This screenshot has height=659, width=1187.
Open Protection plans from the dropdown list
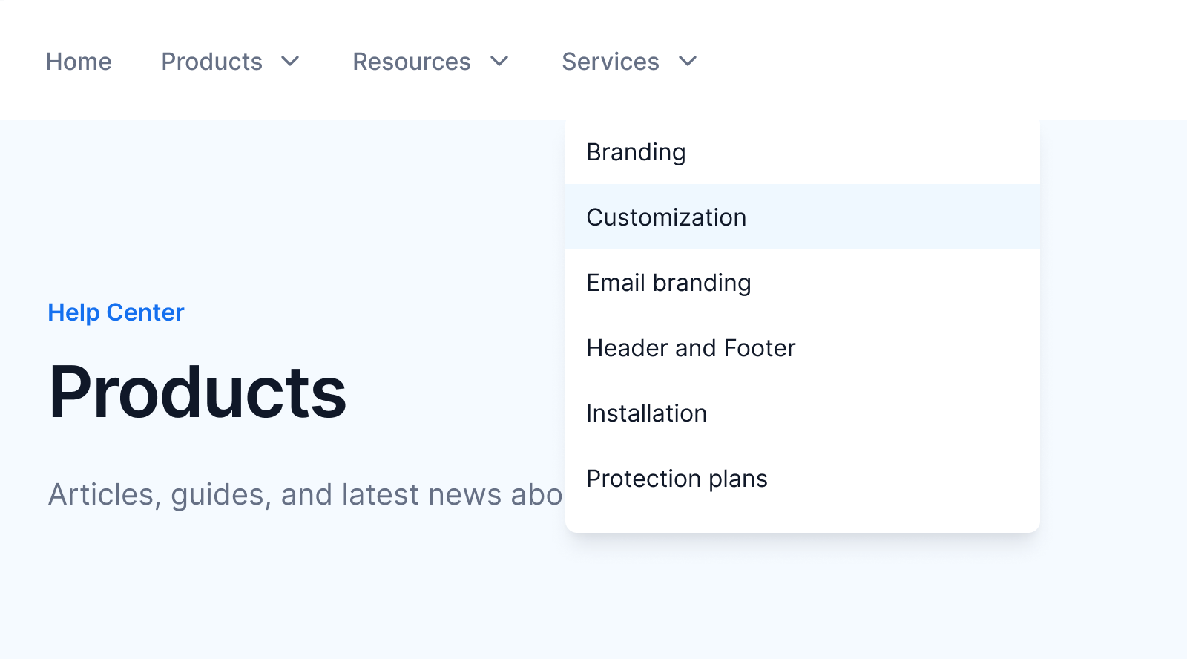677,479
